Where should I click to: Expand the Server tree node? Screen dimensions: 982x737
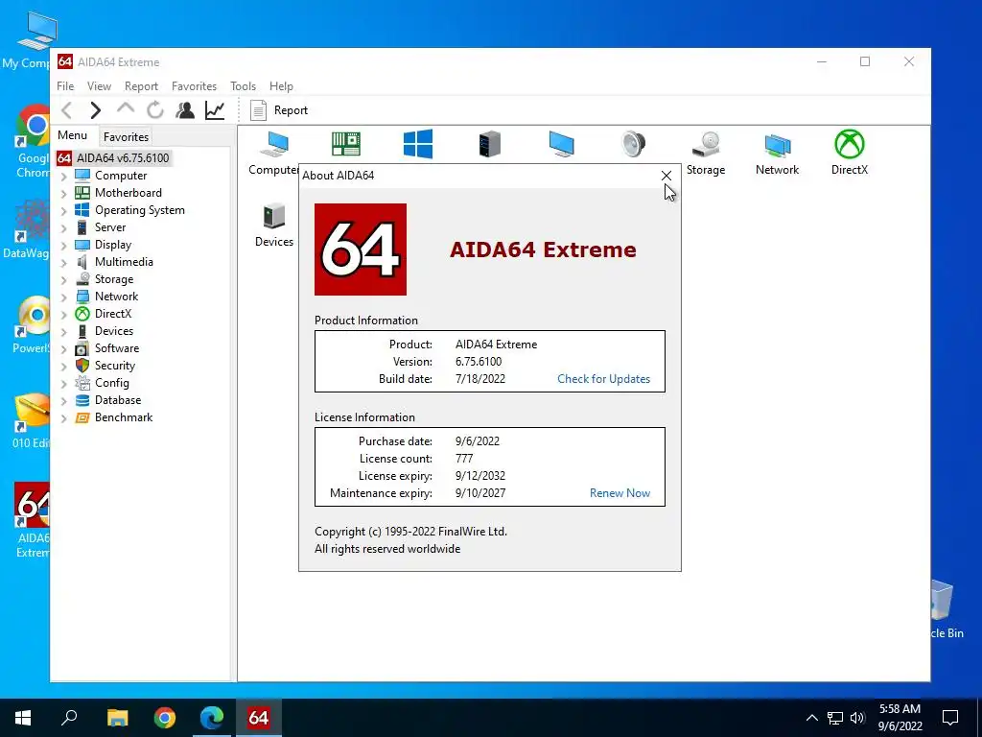click(63, 228)
